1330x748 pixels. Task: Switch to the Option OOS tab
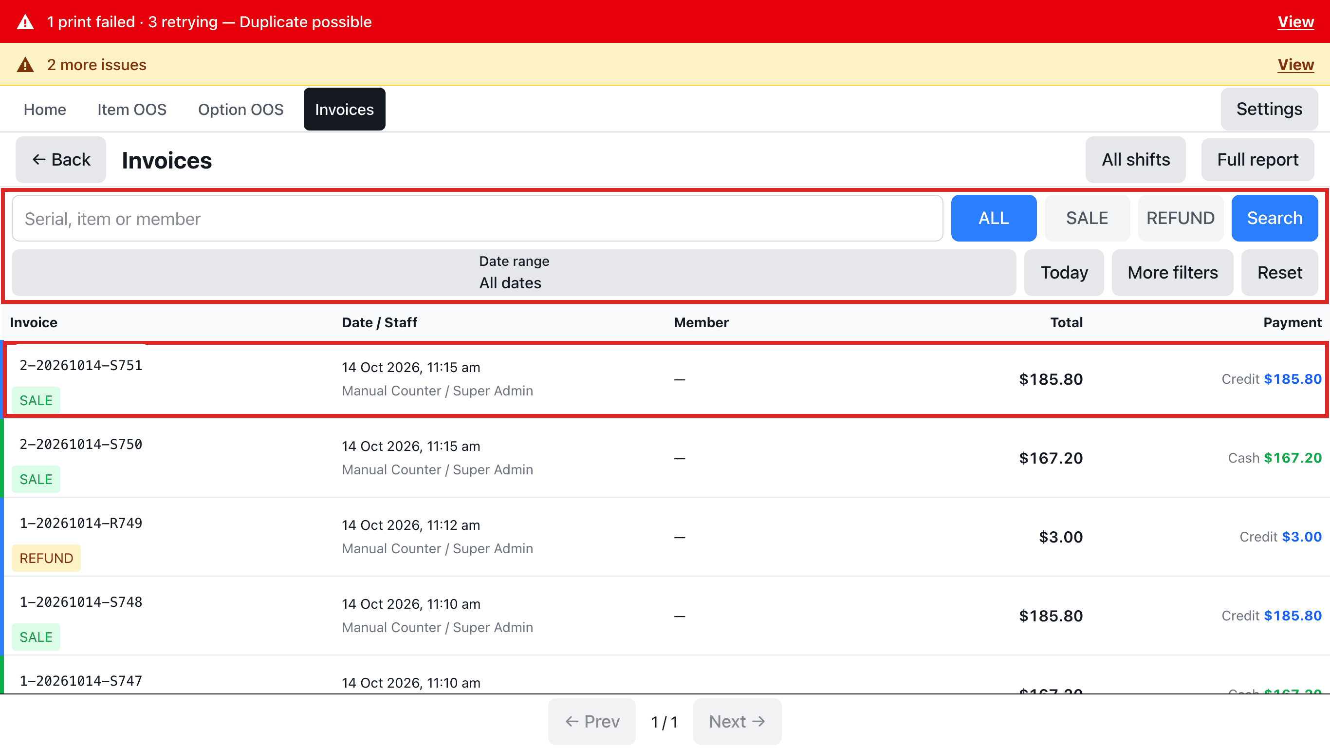tap(240, 109)
